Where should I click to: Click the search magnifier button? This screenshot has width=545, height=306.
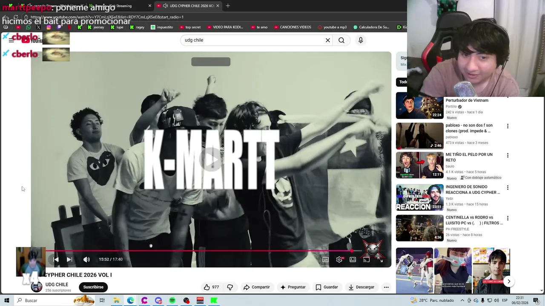coord(341,40)
